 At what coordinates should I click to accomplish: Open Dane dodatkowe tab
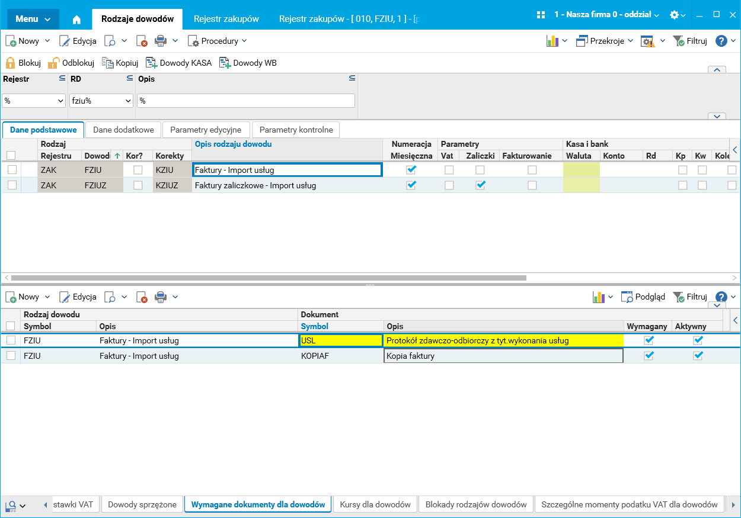pos(123,130)
